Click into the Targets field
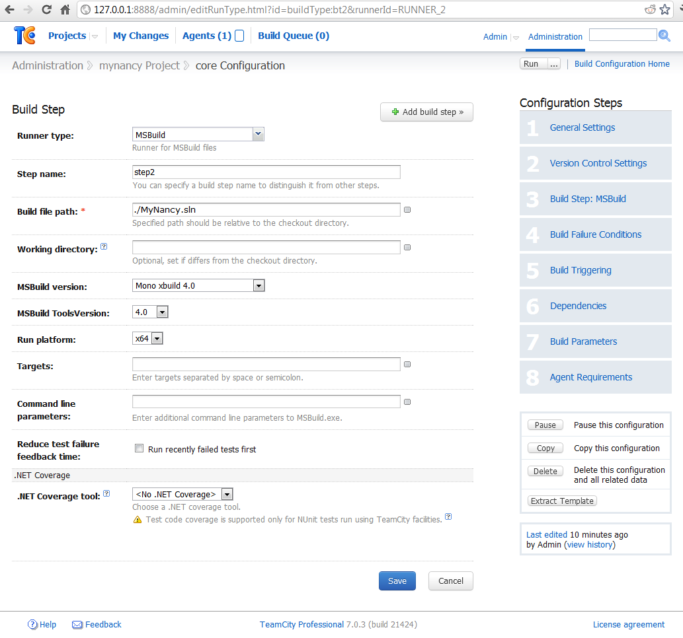Viewport: 683px width, 638px height. (266, 365)
